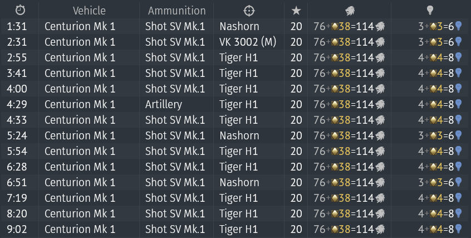Click the lion icon in the 9:02 row
The width and height of the screenshot is (471, 238).
point(380,229)
